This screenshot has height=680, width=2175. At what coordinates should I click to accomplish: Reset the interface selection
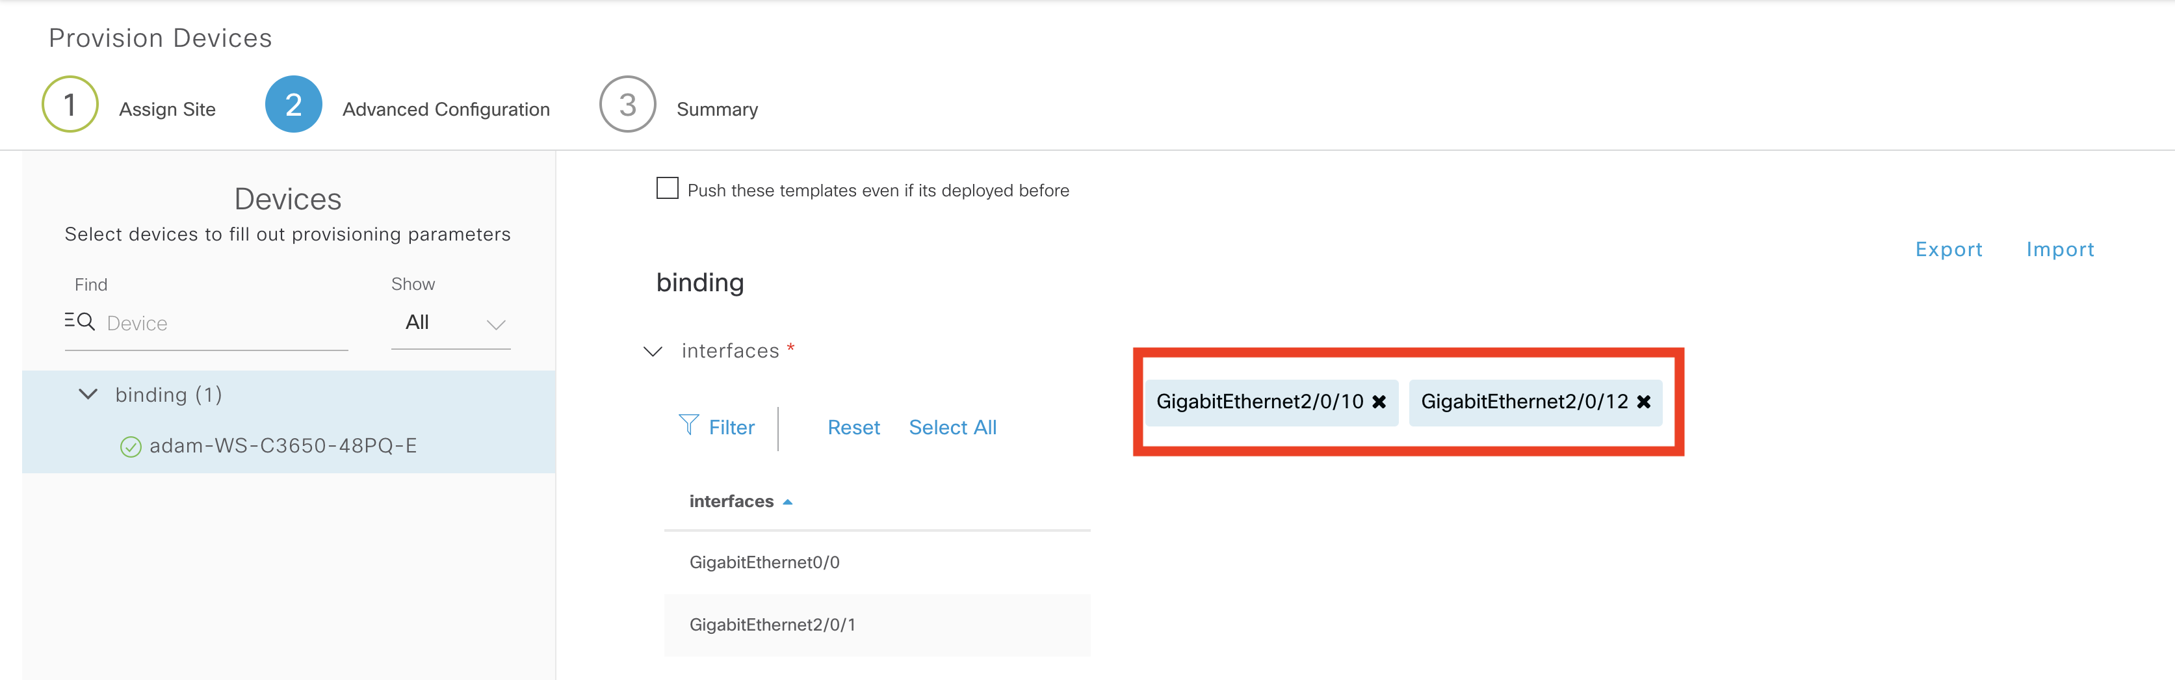853,427
